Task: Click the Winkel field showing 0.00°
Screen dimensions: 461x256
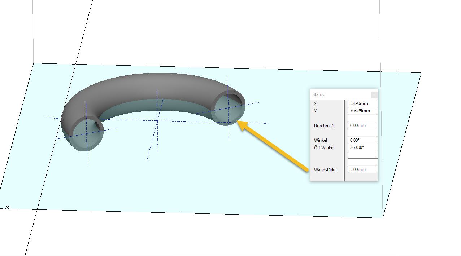Action: [363, 140]
